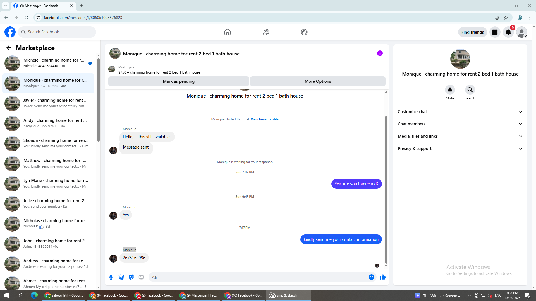Open the Facebook Home tab
This screenshot has width=536, height=301.
click(x=228, y=32)
